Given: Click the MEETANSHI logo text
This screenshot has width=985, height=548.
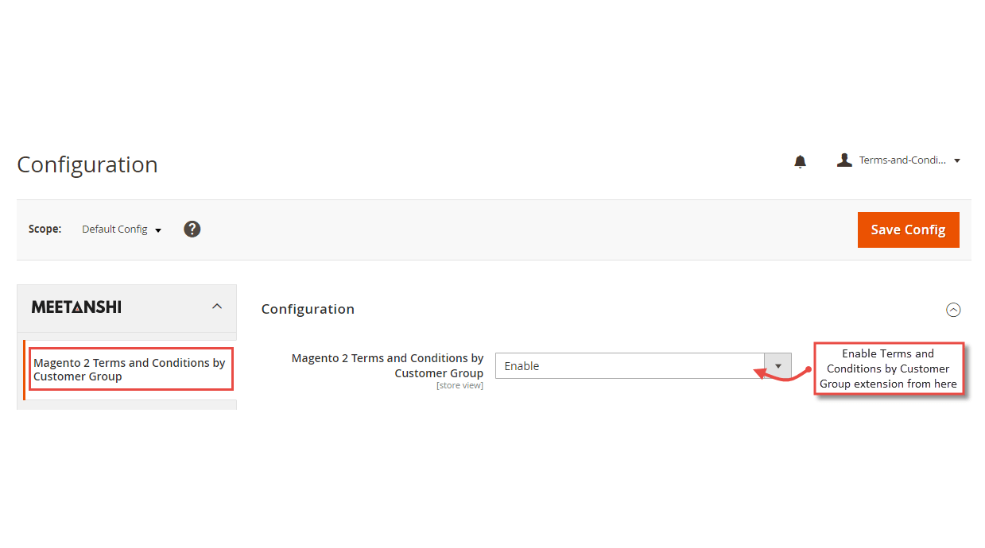Looking at the screenshot, I should click(76, 307).
